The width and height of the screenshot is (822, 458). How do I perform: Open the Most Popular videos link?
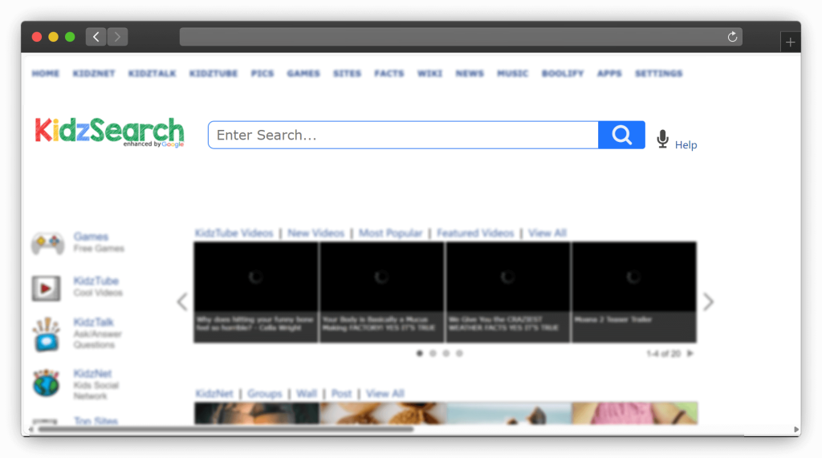(390, 233)
